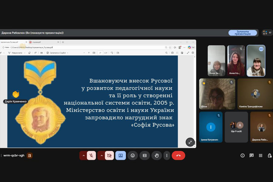Enter PDF fullscreen mode arrows icon

[188, 53]
